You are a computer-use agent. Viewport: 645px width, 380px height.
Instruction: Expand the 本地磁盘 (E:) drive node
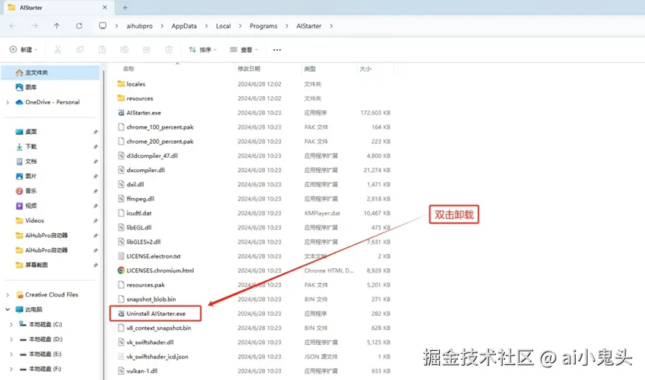click(11, 354)
